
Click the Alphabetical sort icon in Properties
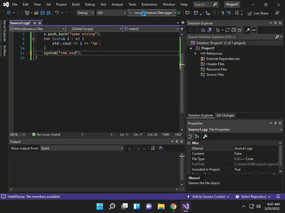click(x=197, y=136)
